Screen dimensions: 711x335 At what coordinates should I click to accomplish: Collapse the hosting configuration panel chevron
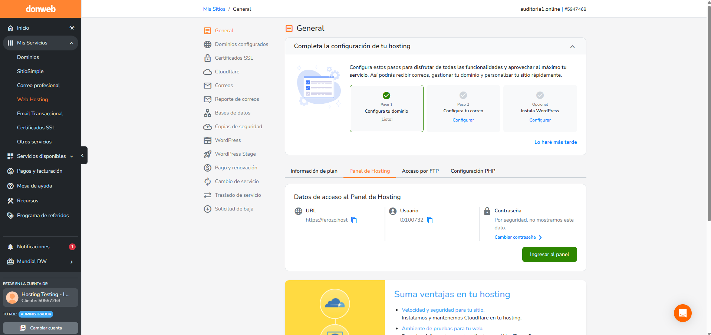(572, 47)
